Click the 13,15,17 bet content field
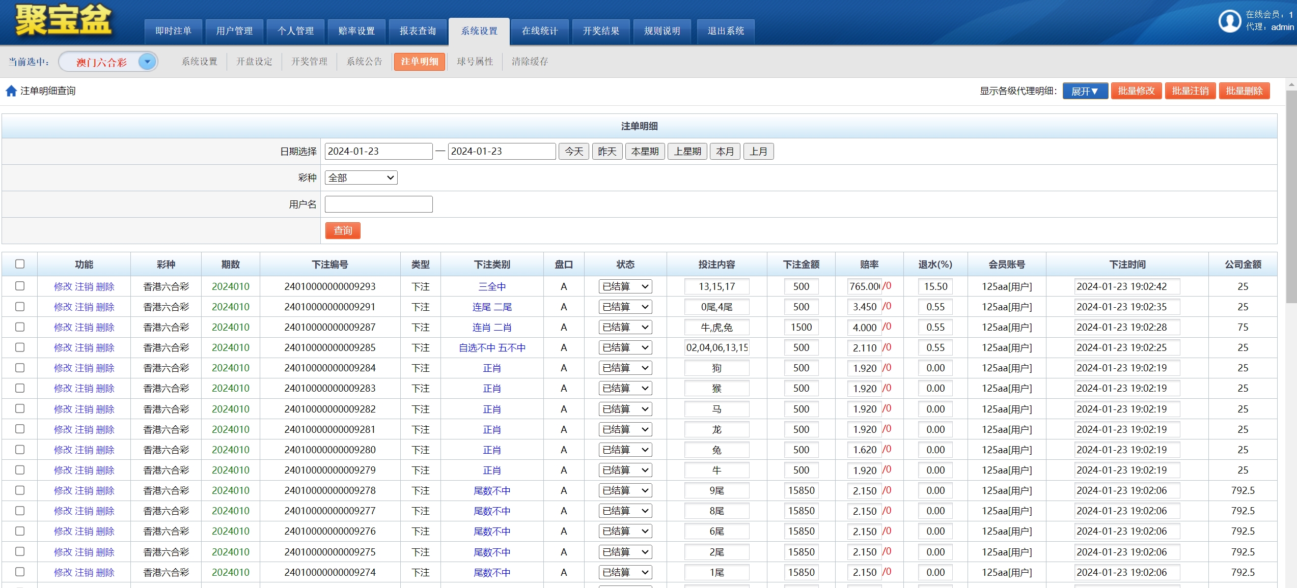 click(716, 286)
